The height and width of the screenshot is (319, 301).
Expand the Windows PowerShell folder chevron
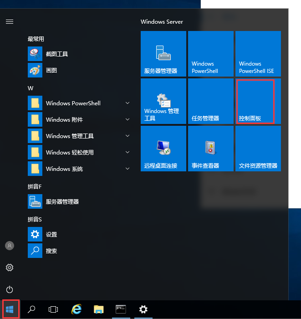[128, 103]
